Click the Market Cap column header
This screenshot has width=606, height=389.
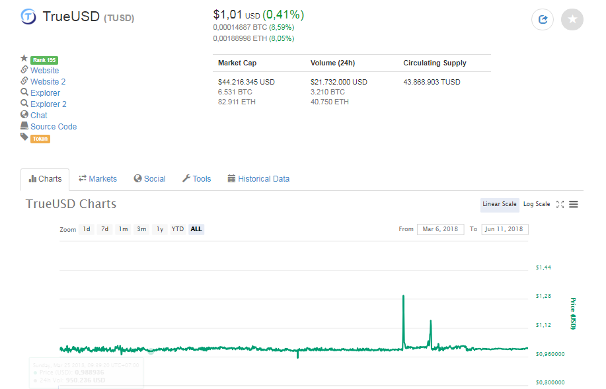pyautogui.click(x=237, y=63)
